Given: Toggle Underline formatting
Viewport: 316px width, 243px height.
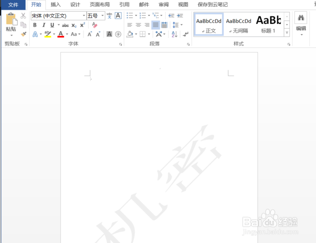Looking at the screenshot, I should (52, 25).
